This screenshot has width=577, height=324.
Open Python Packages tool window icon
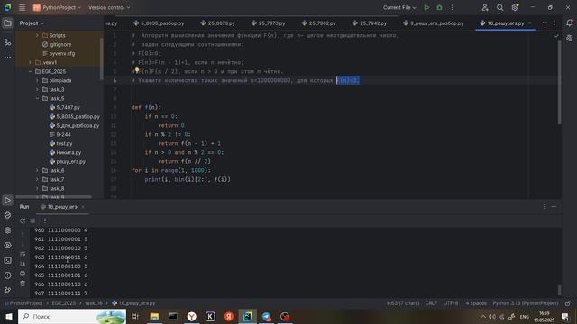[7, 215]
